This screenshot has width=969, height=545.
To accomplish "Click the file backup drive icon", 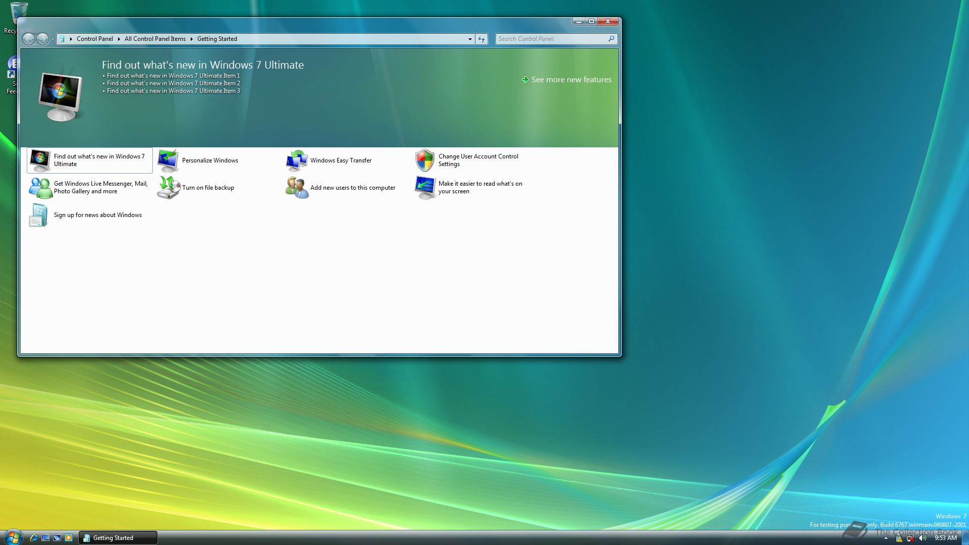I will (169, 187).
